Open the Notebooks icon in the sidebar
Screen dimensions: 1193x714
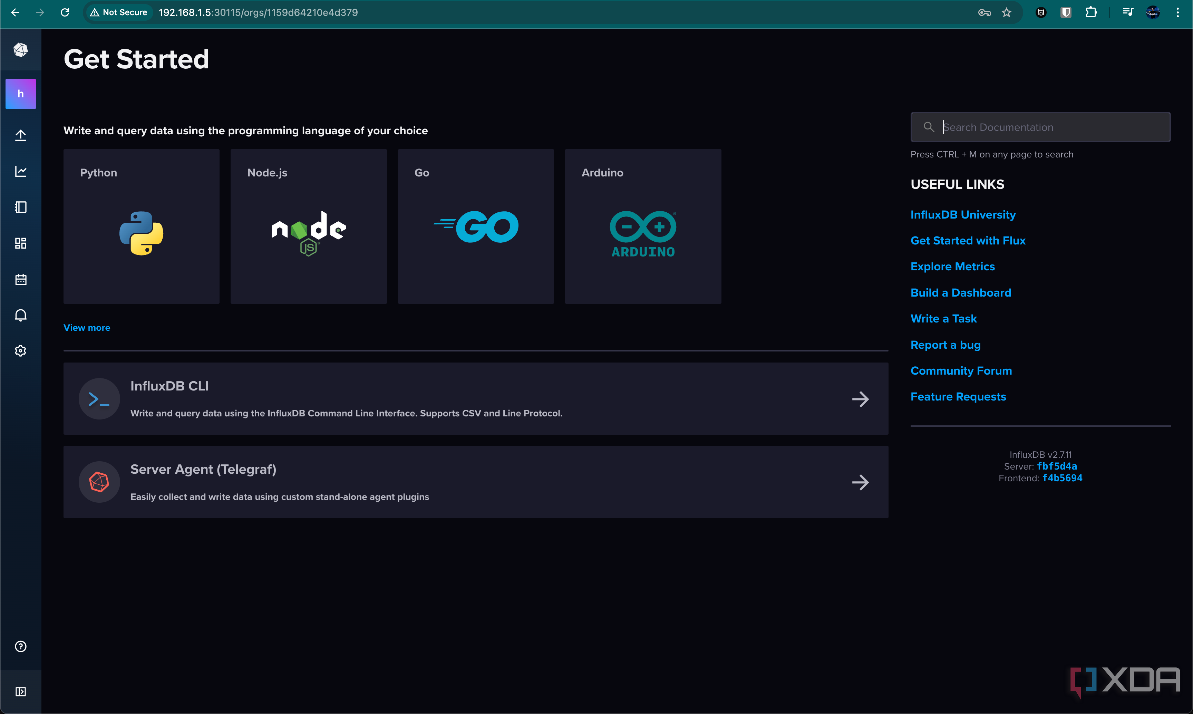tap(20, 208)
